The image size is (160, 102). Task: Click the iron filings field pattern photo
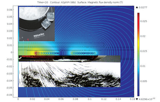[69, 75]
